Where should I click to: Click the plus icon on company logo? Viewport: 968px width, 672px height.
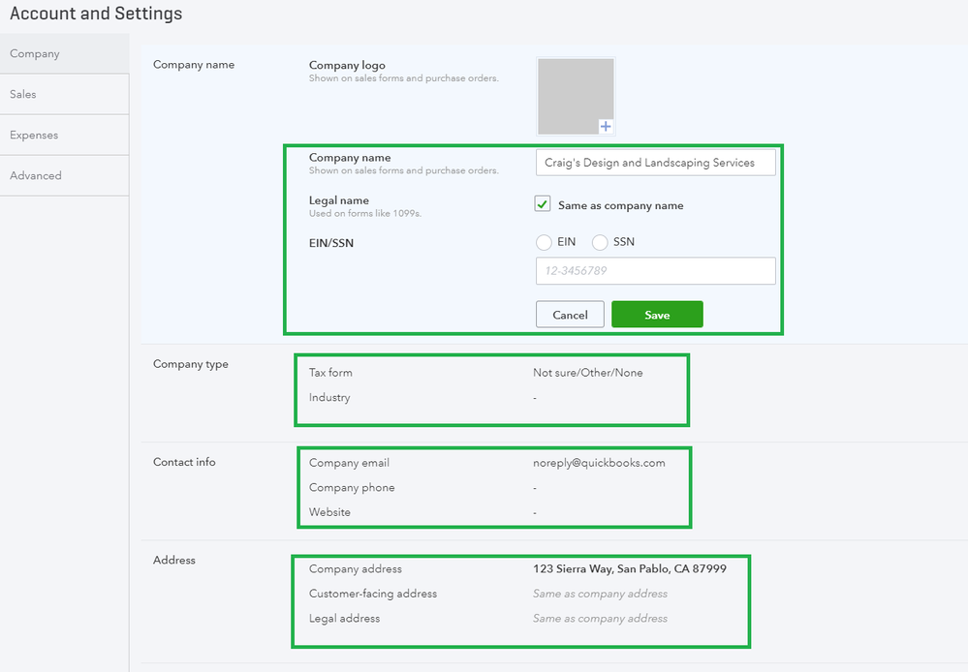tap(606, 126)
